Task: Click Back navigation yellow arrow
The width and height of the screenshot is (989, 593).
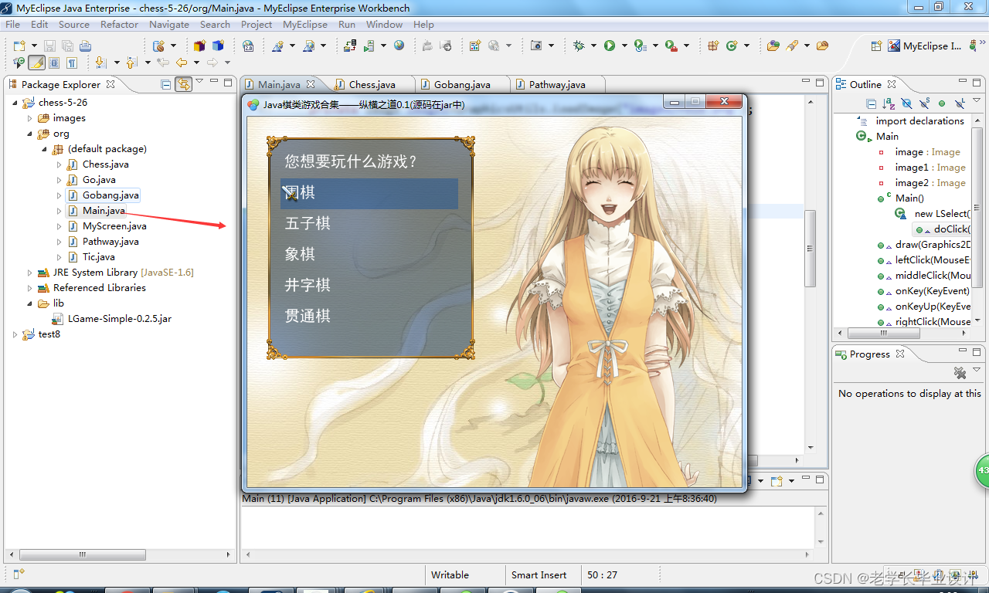Action: click(x=182, y=63)
